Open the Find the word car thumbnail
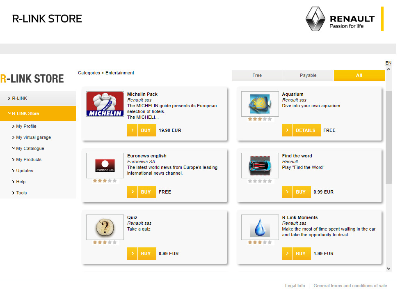Screen dimensions: 400x293 (x=260, y=166)
